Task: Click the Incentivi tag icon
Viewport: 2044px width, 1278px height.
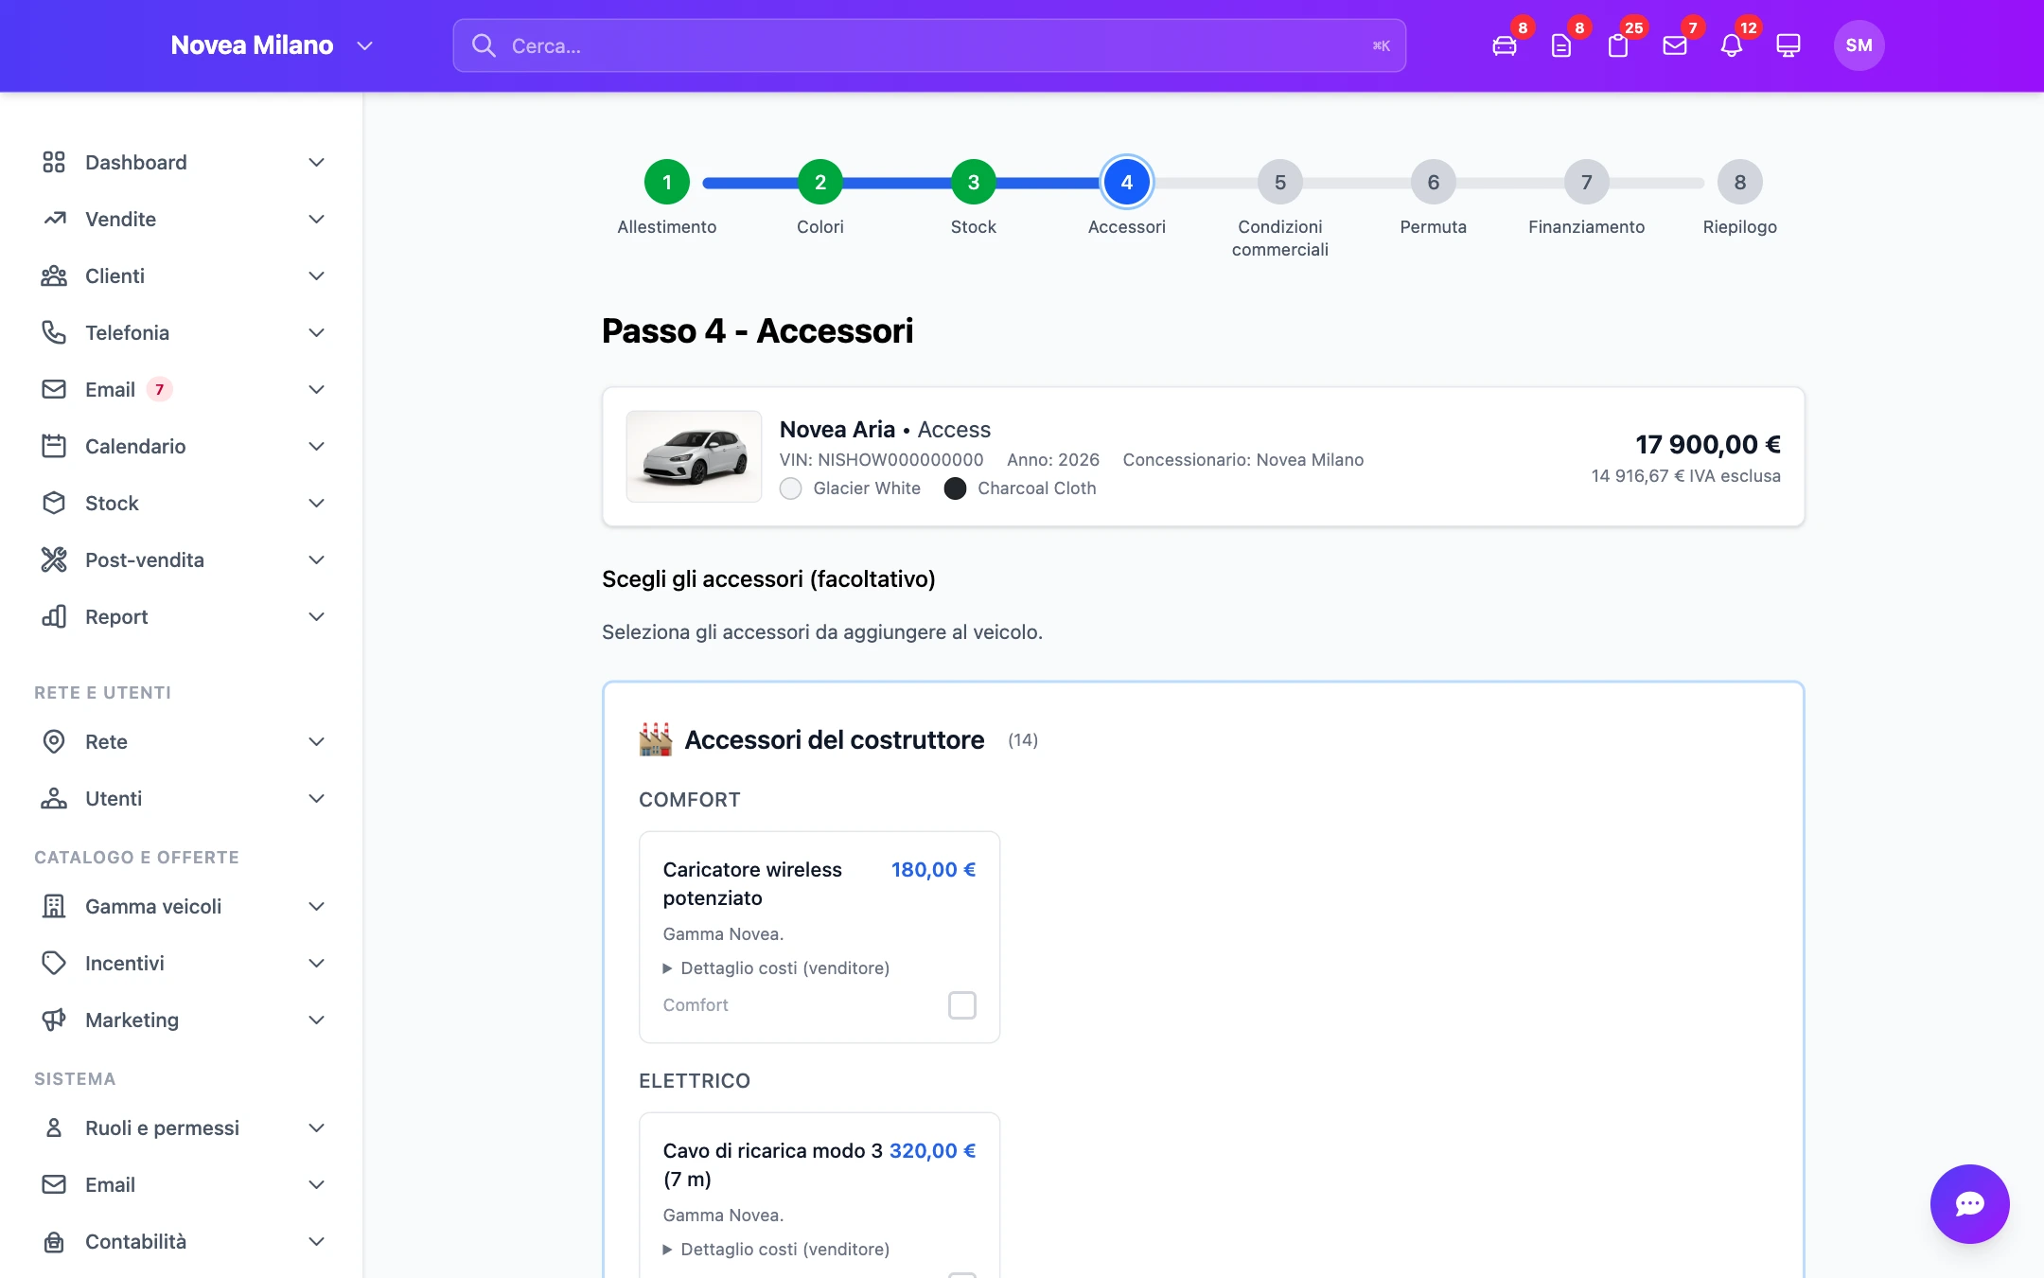Action: 54,963
